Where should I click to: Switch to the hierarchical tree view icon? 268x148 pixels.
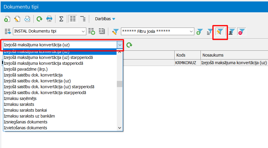[x=83, y=19]
